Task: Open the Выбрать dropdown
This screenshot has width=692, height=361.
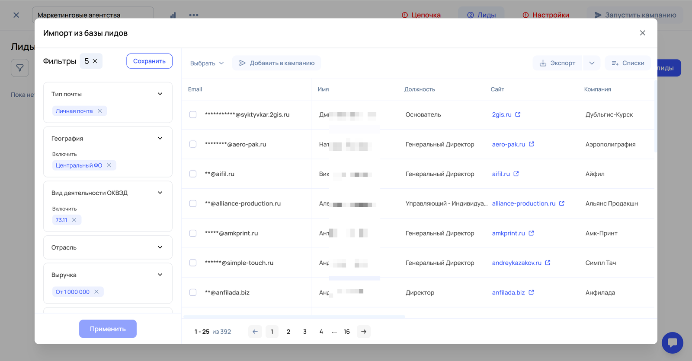Action: click(x=207, y=63)
